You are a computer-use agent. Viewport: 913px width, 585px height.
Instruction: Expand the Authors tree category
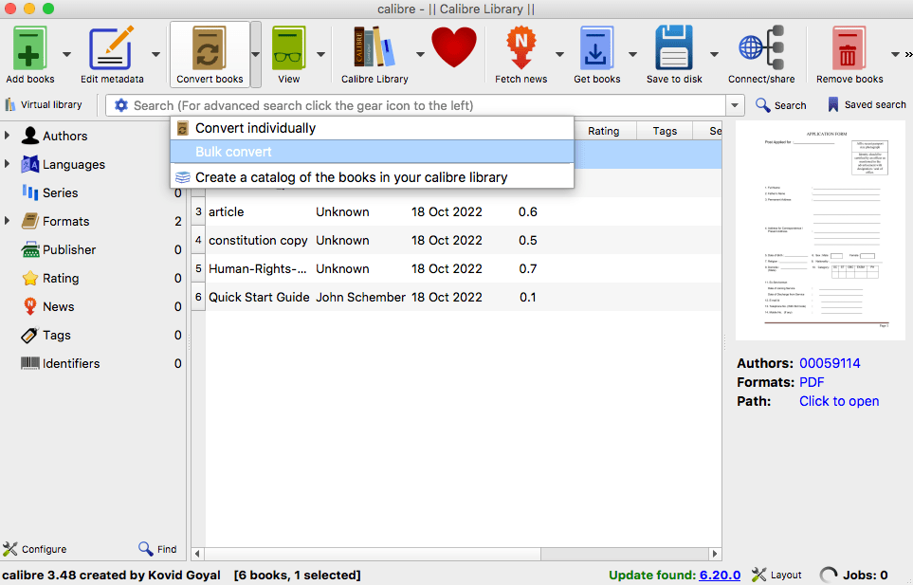pyautogui.click(x=8, y=136)
